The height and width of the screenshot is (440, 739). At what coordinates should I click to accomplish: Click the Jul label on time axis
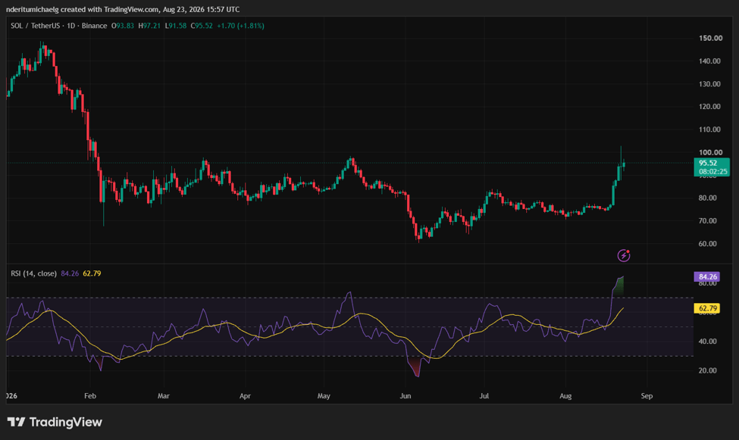click(x=484, y=396)
